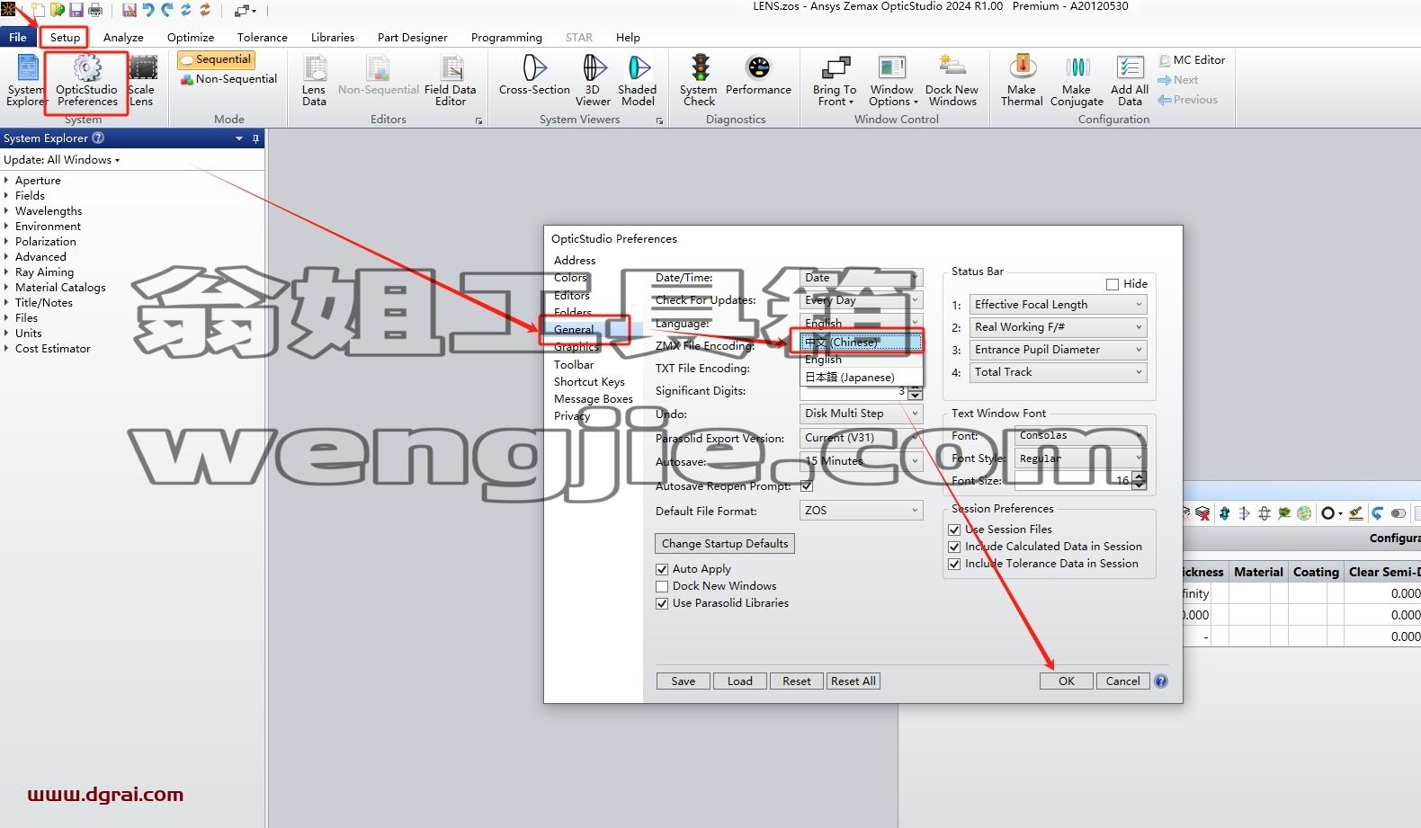1421x828 pixels.
Task: Open the Default File Format dropdown
Action: click(x=862, y=510)
